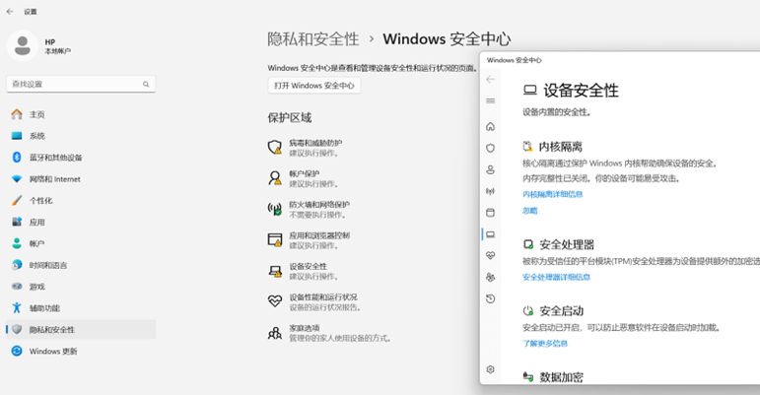Select Windows 更新 in Settings sidebar
Screen dimensions: 760x395
pos(81,351)
